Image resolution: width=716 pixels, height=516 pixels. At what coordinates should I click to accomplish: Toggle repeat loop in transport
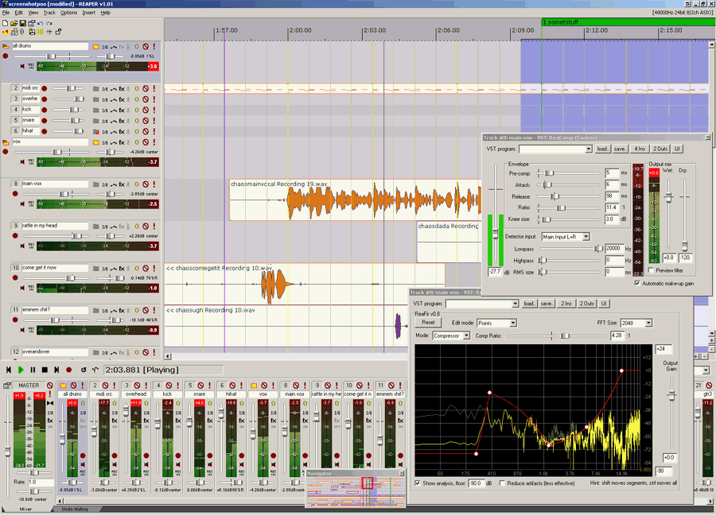tap(84, 370)
